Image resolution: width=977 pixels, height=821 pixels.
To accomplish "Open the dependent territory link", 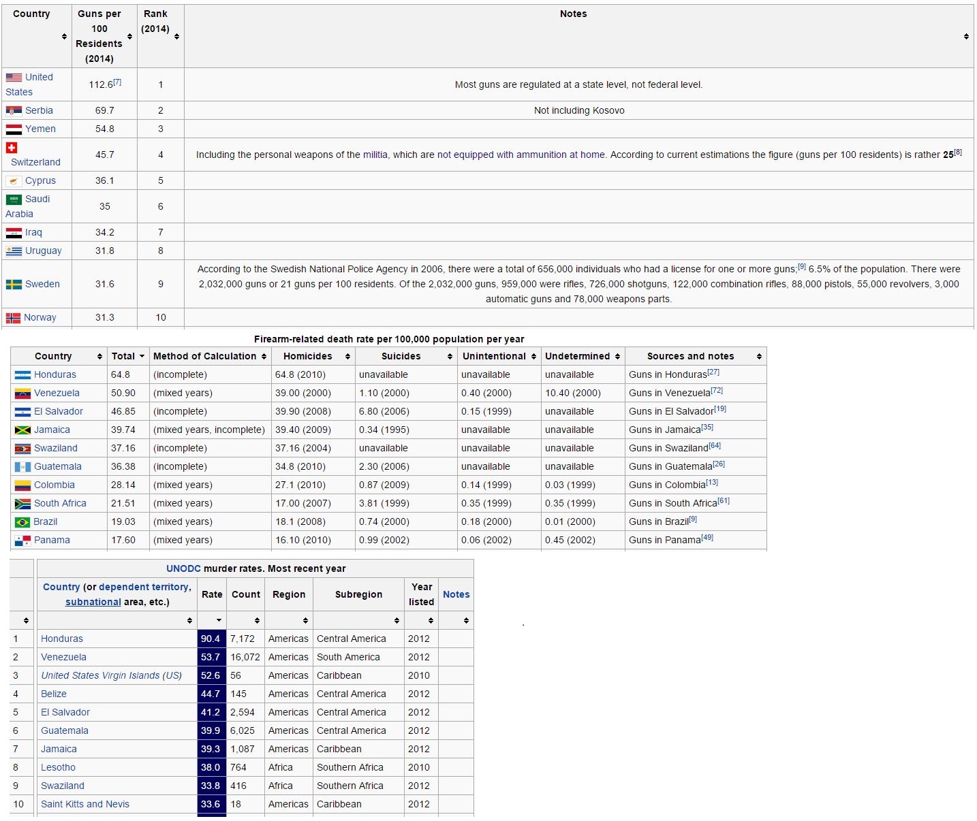I will point(144,587).
